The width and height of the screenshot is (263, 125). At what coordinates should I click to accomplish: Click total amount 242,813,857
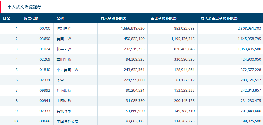point(250,90)
